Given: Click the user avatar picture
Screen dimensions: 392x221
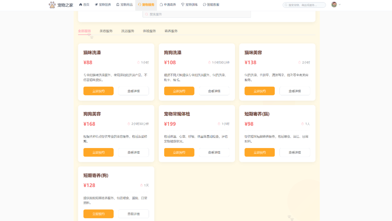Looking at the screenshot, I should point(334,4).
